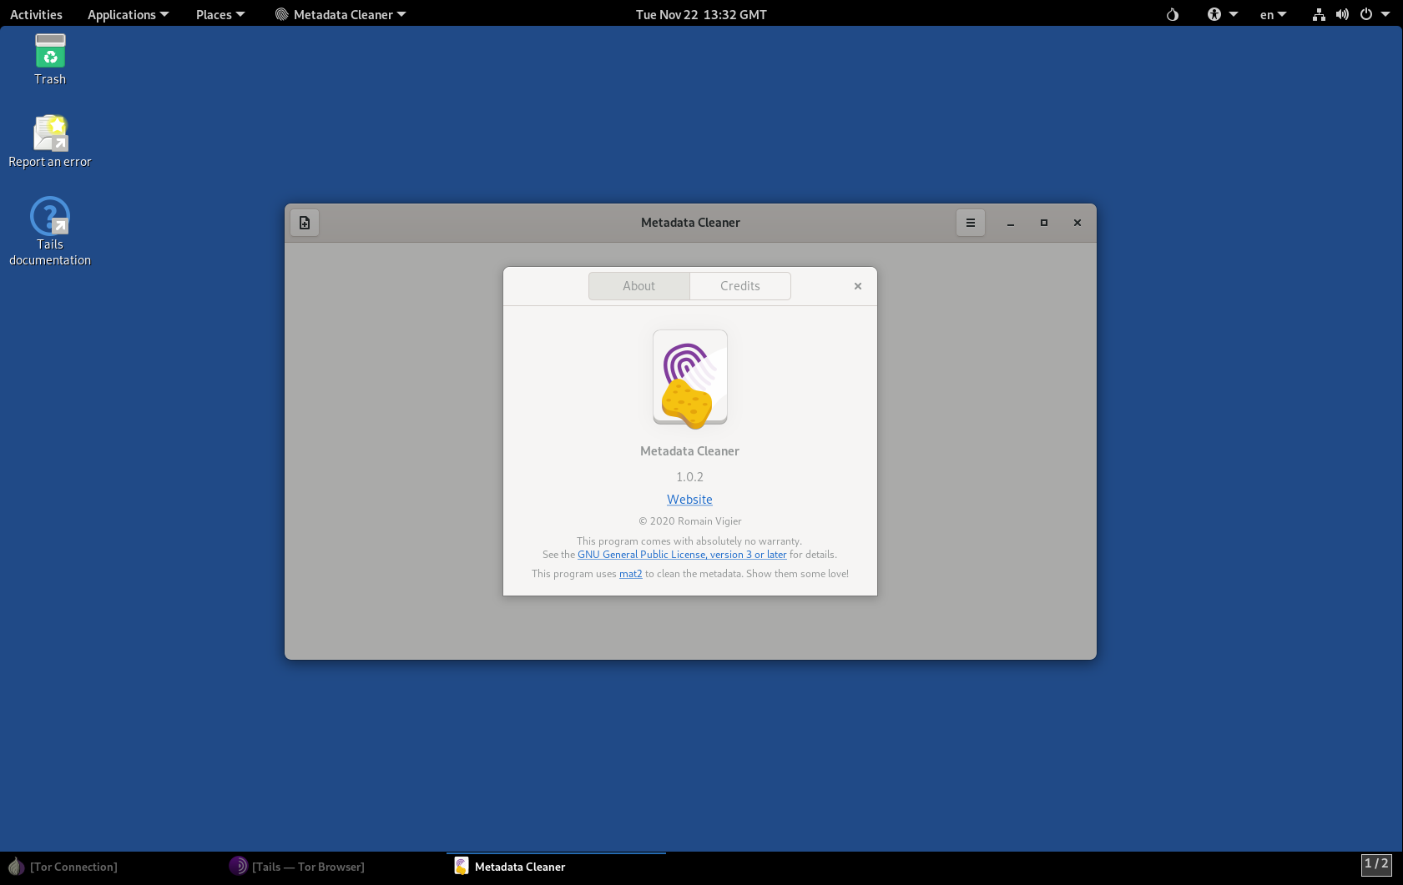Expand the system menu arrow in the top bar

(x=1385, y=14)
